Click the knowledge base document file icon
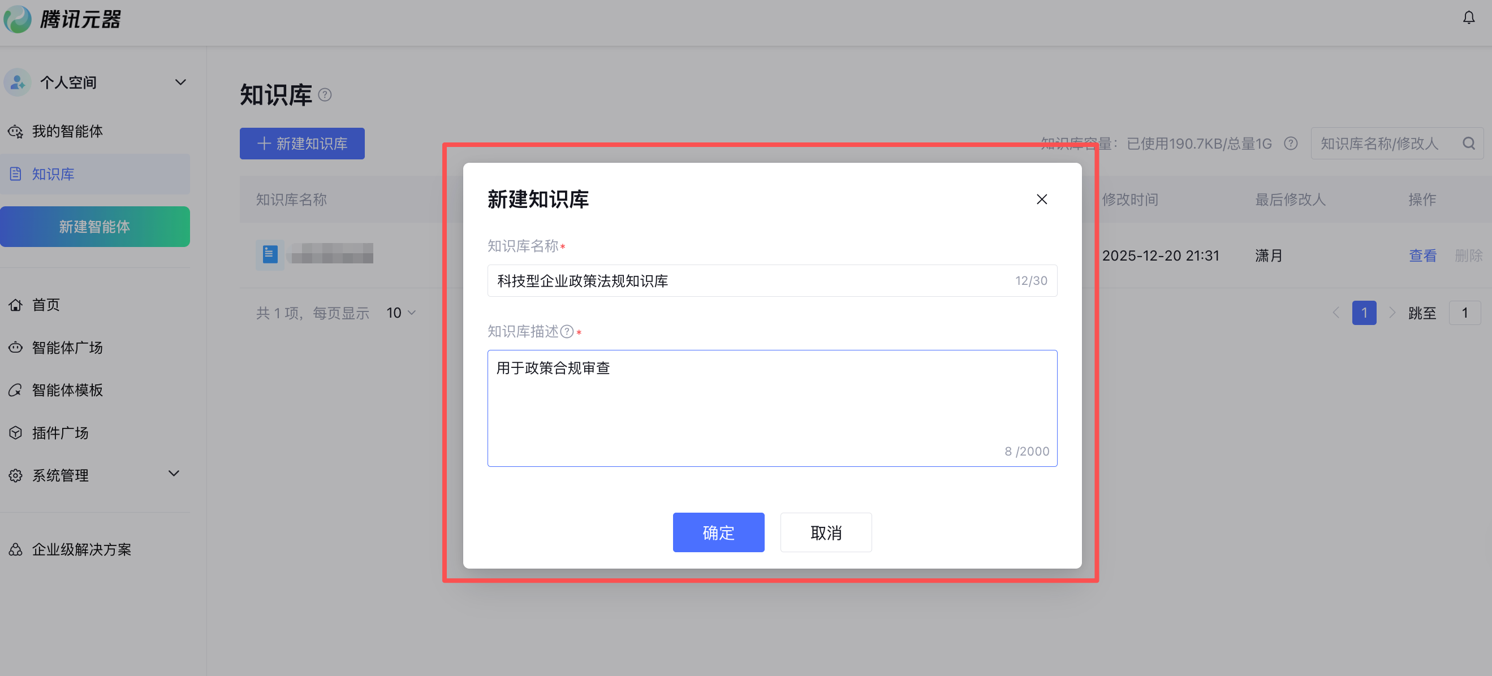Viewport: 1492px width, 676px height. click(270, 255)
